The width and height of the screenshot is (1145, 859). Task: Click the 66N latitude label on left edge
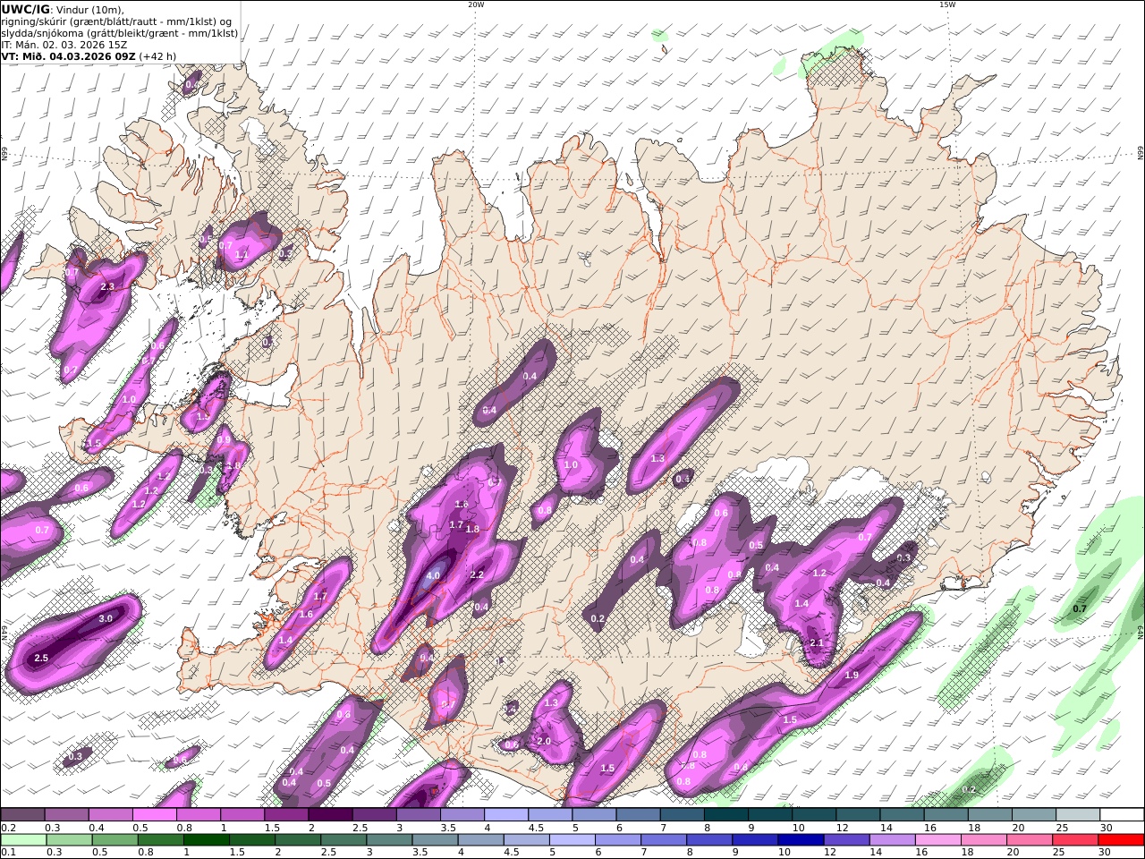pos(4,155)
